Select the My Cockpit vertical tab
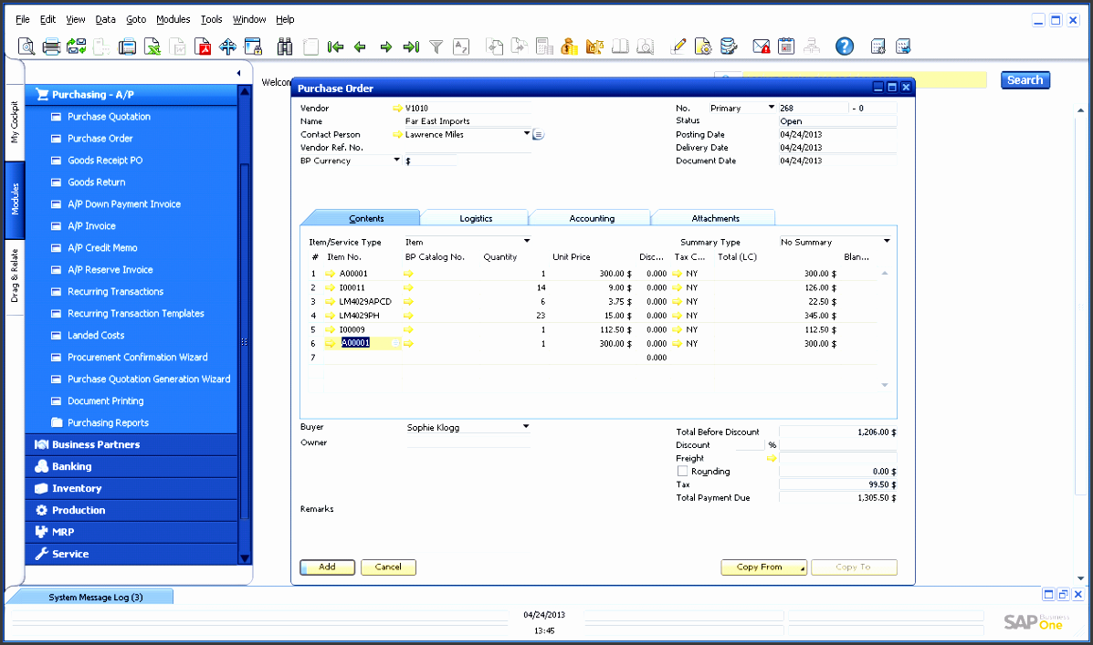The height and width of the screenshot is (645, 1093). pyautogui.click(x=15, y=122)
